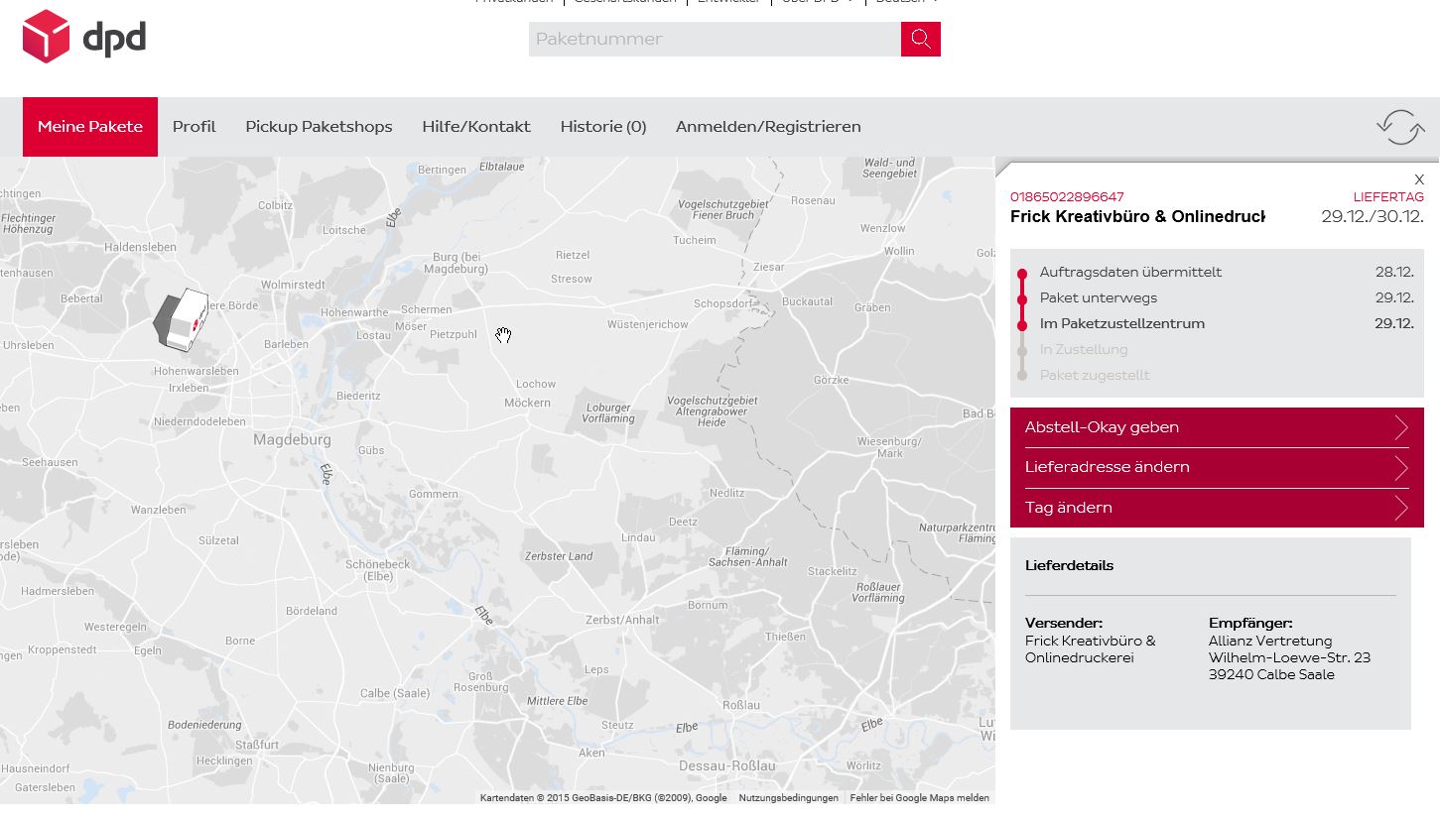
Task: View Historie (0) tab
Action: (603, 127)
